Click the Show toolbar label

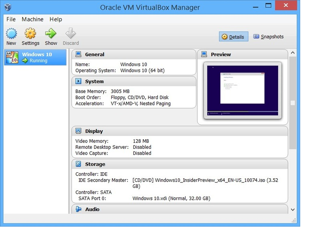coord(51,43)
